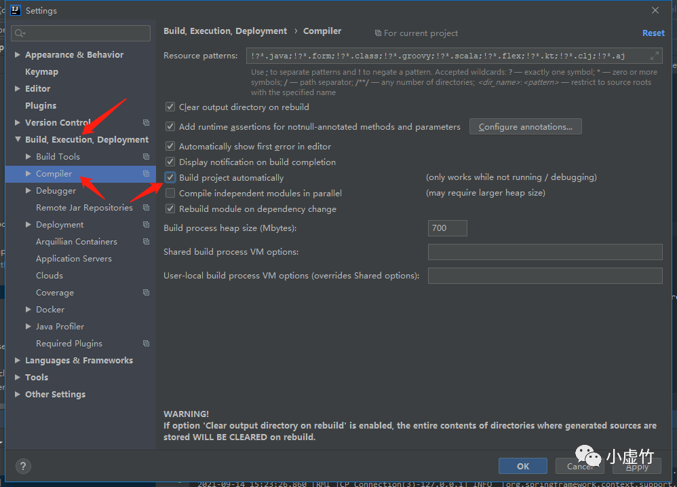677x487 pixels.
Task: Expand the Resource patterns field editor icon
Action: 655,56
